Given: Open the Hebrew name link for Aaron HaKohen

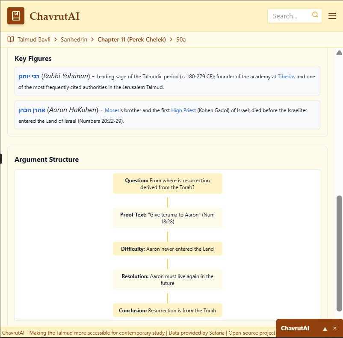Looking at the screenshot, I should (32, 110).
